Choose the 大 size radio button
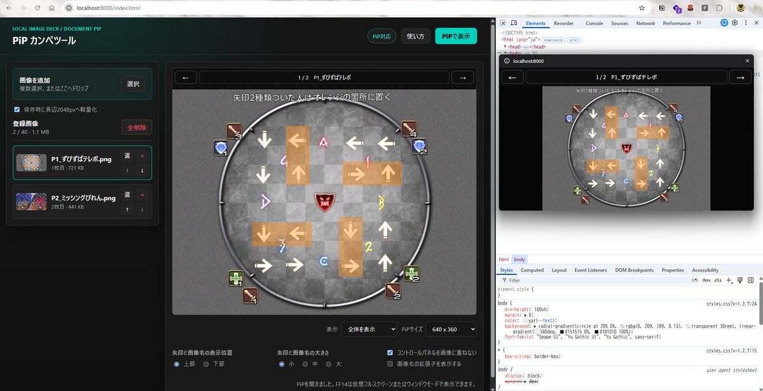763x391 pixels. tap(329, 364)
